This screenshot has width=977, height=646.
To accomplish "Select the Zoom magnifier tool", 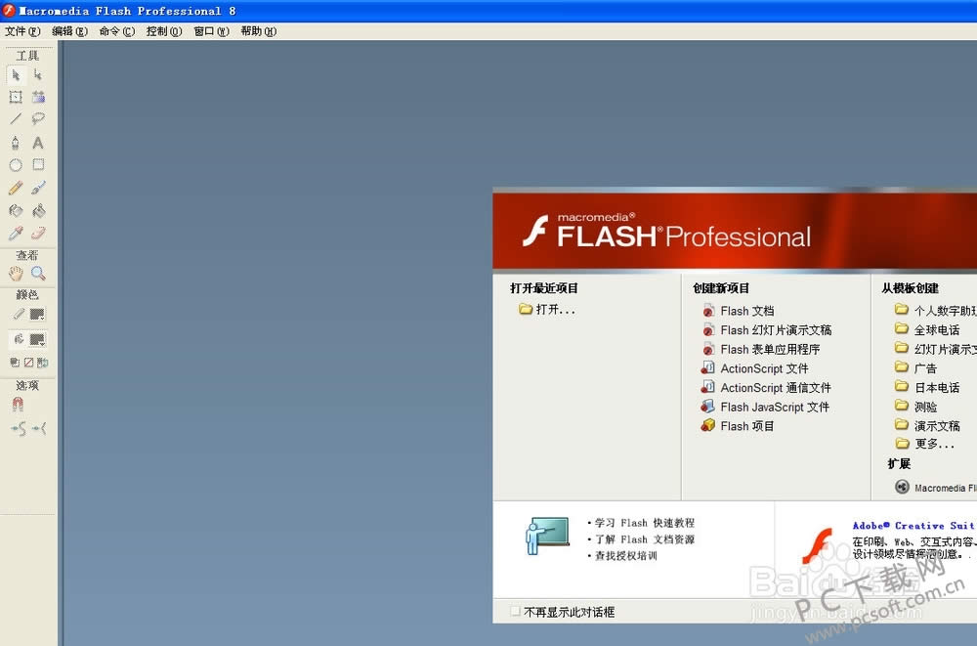I will [x=38, y=274].
